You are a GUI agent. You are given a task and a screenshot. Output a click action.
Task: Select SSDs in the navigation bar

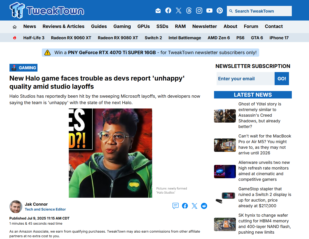pyautogui.click(x=162, y=26)
